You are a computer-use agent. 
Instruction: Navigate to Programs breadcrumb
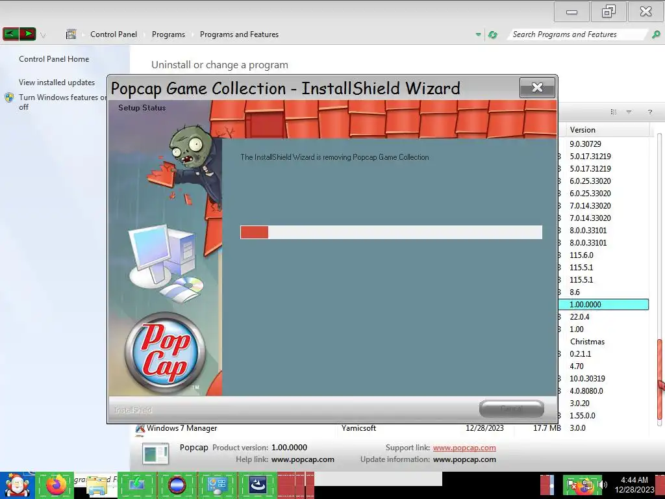click(x=168, y=34)
